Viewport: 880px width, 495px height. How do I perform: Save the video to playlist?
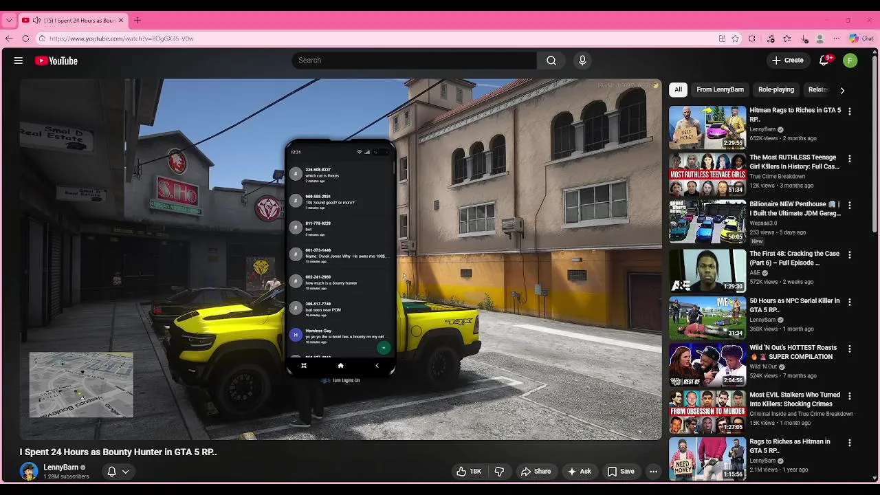pos(621,472)
